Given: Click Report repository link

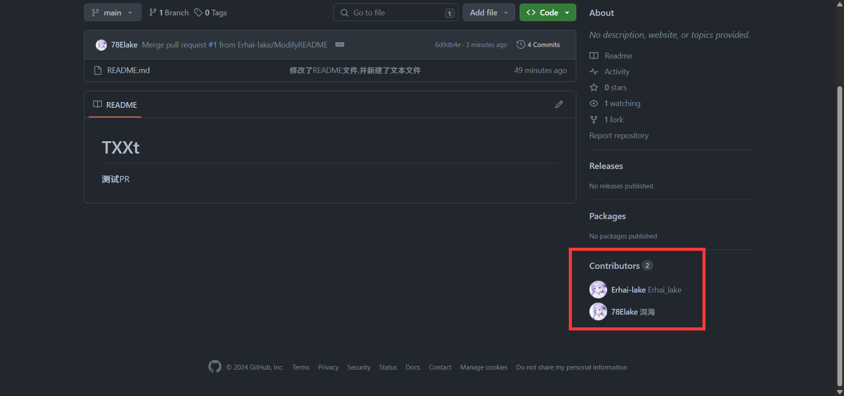Looking at the screenshot, I should coord(618,136).
